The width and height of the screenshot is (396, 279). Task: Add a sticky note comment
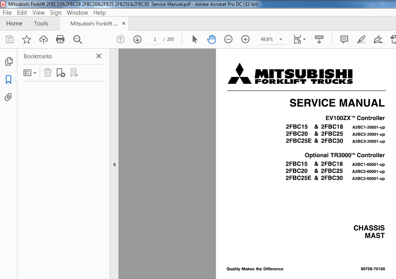point(344,39)
